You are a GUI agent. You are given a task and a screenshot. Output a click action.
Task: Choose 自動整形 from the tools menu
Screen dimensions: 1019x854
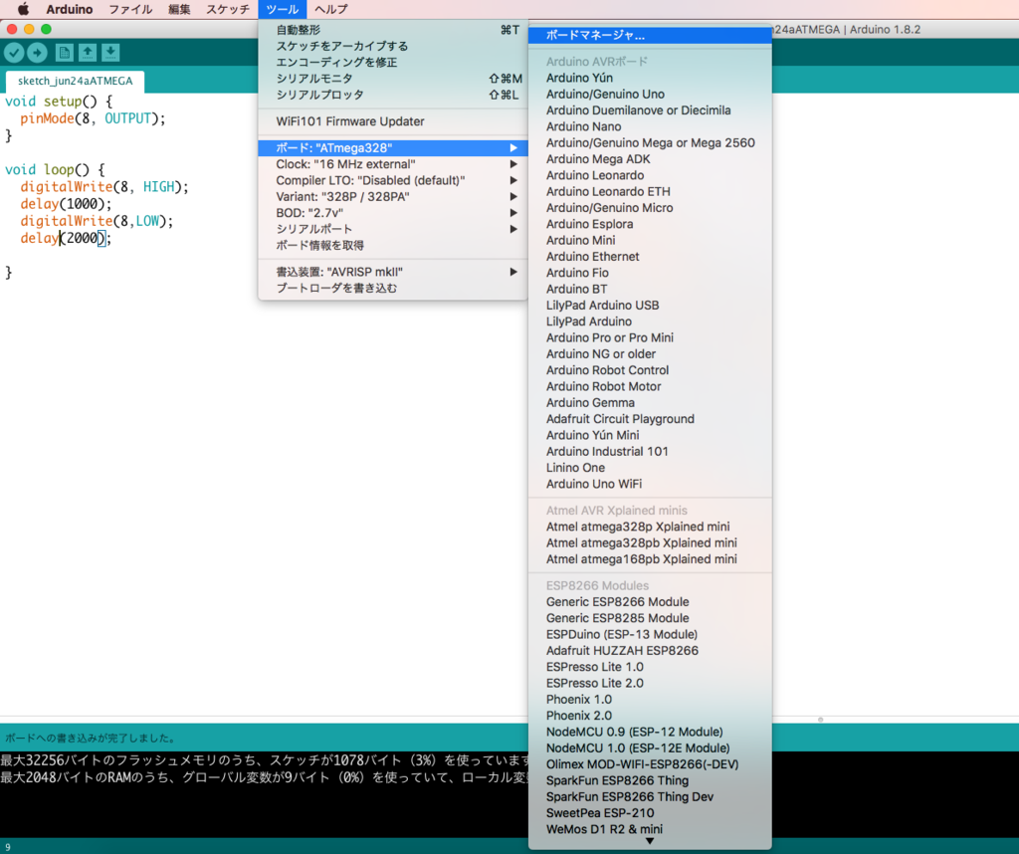(x=392, y=30)
